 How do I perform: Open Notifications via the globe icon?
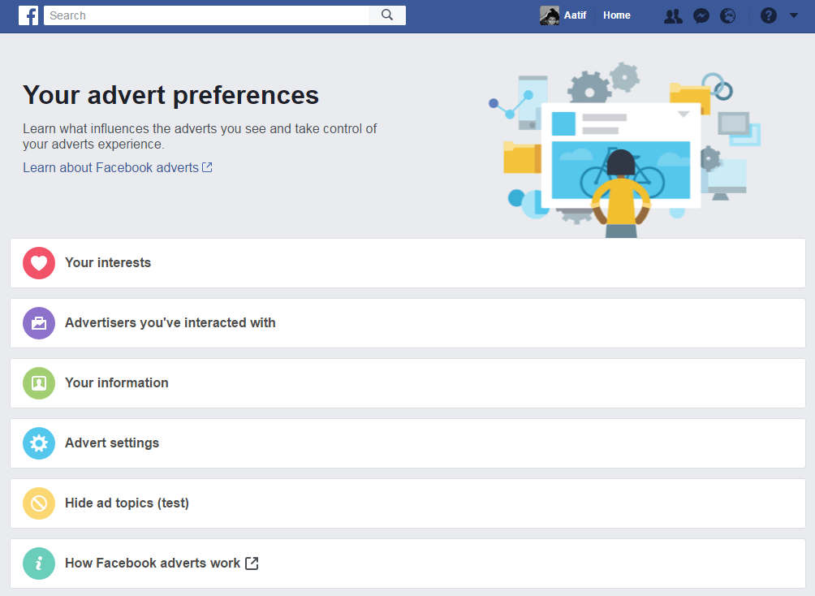coord(728,15)
